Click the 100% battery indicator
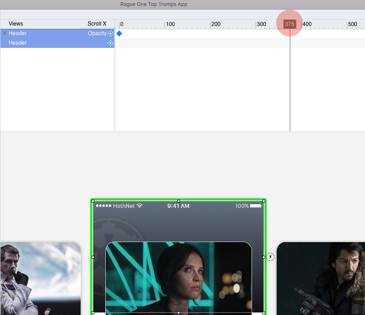 coord(248,206)
